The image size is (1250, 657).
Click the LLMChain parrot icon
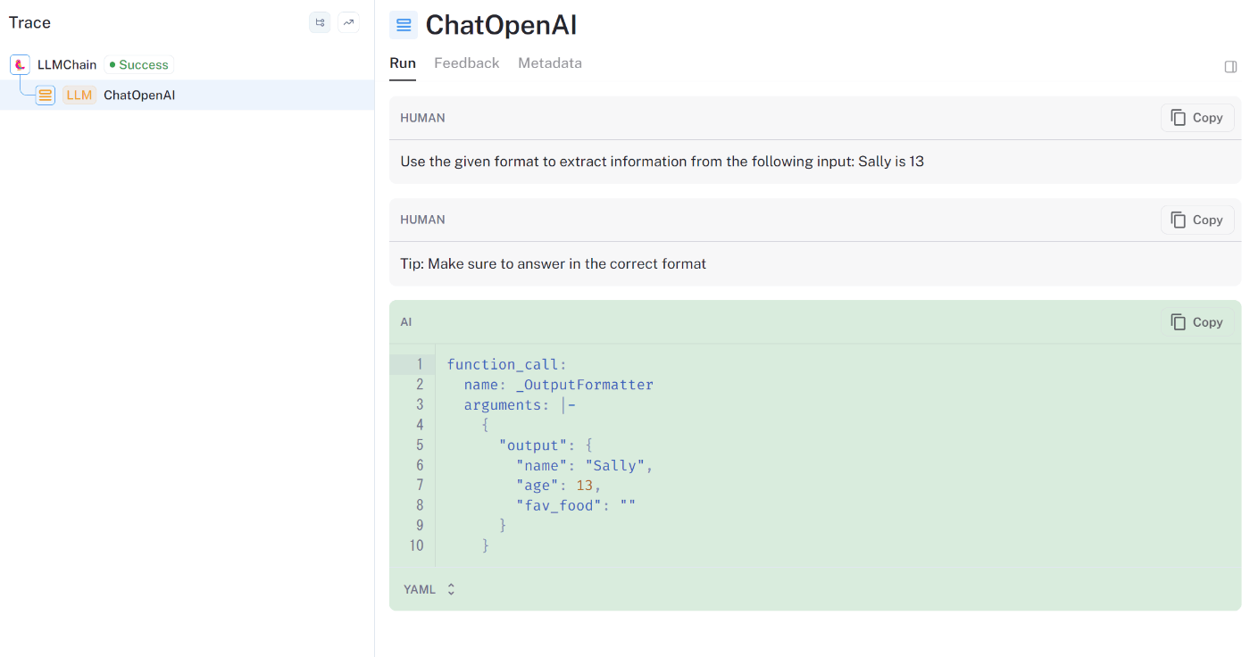coord(20,64)
